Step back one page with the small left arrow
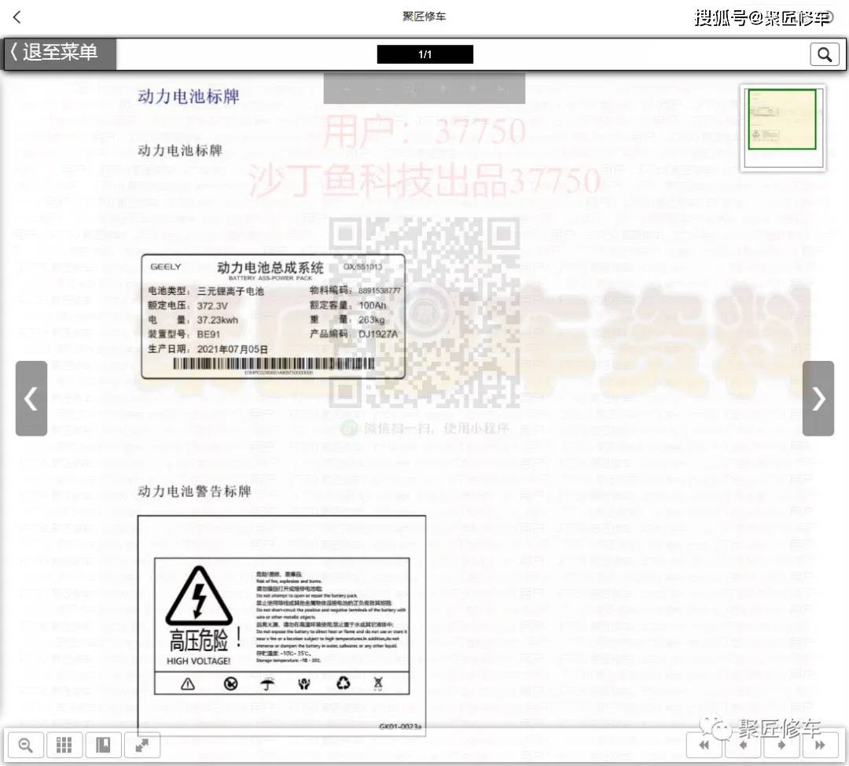Image resolution: width=849 pixels, height=766 pixels. click(743, 746)
